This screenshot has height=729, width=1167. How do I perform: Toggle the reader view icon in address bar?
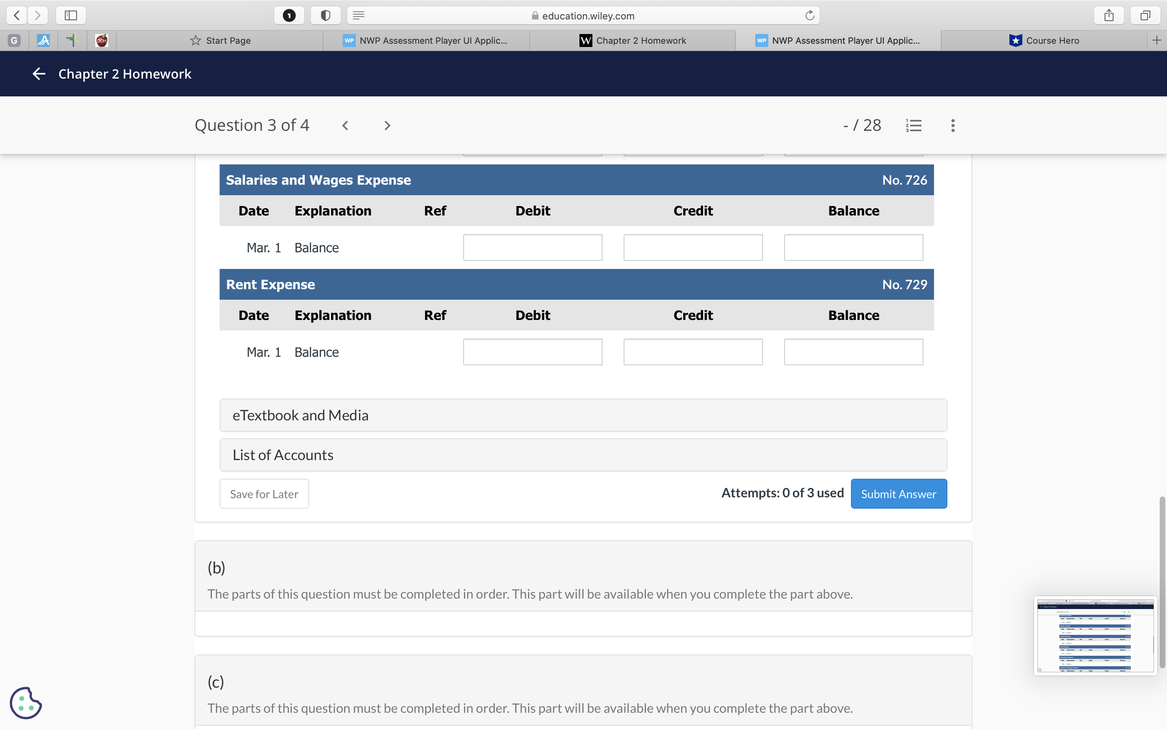point(358,15)
